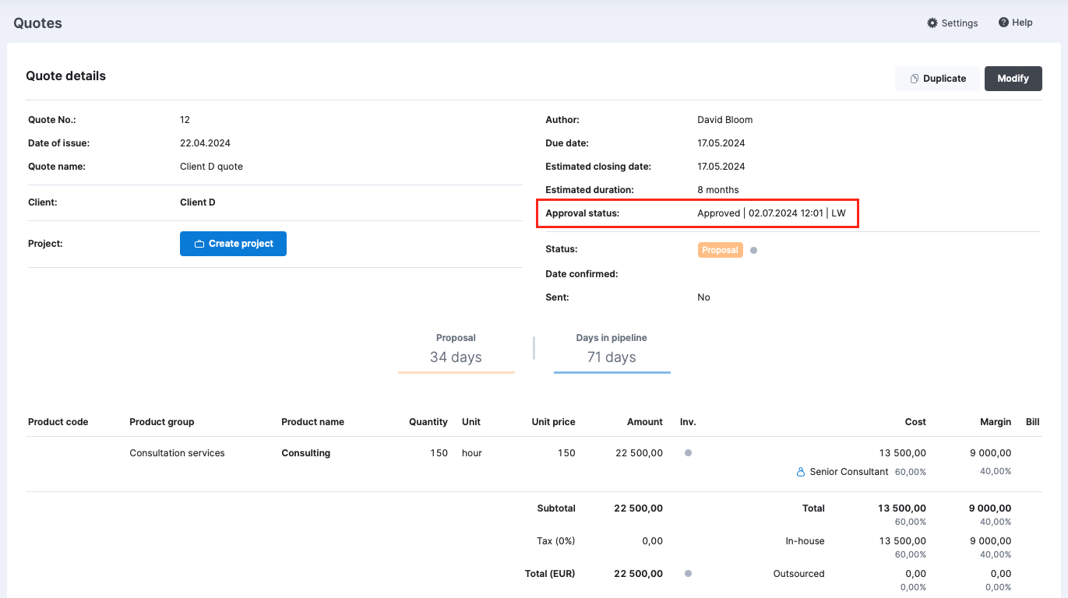Click the Date confirmed label
The image size is (1068, 598).
(581, 274)
